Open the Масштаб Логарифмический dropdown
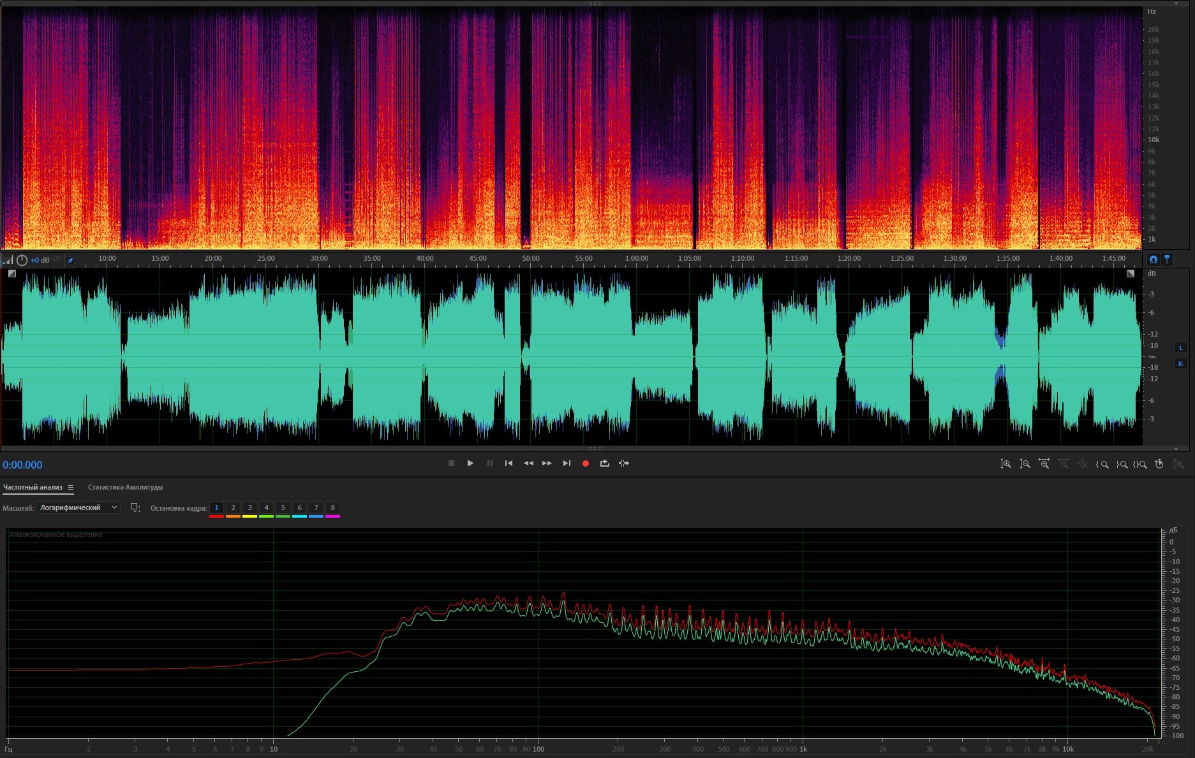The image size is (1195, 758). (x=78, y=507)
